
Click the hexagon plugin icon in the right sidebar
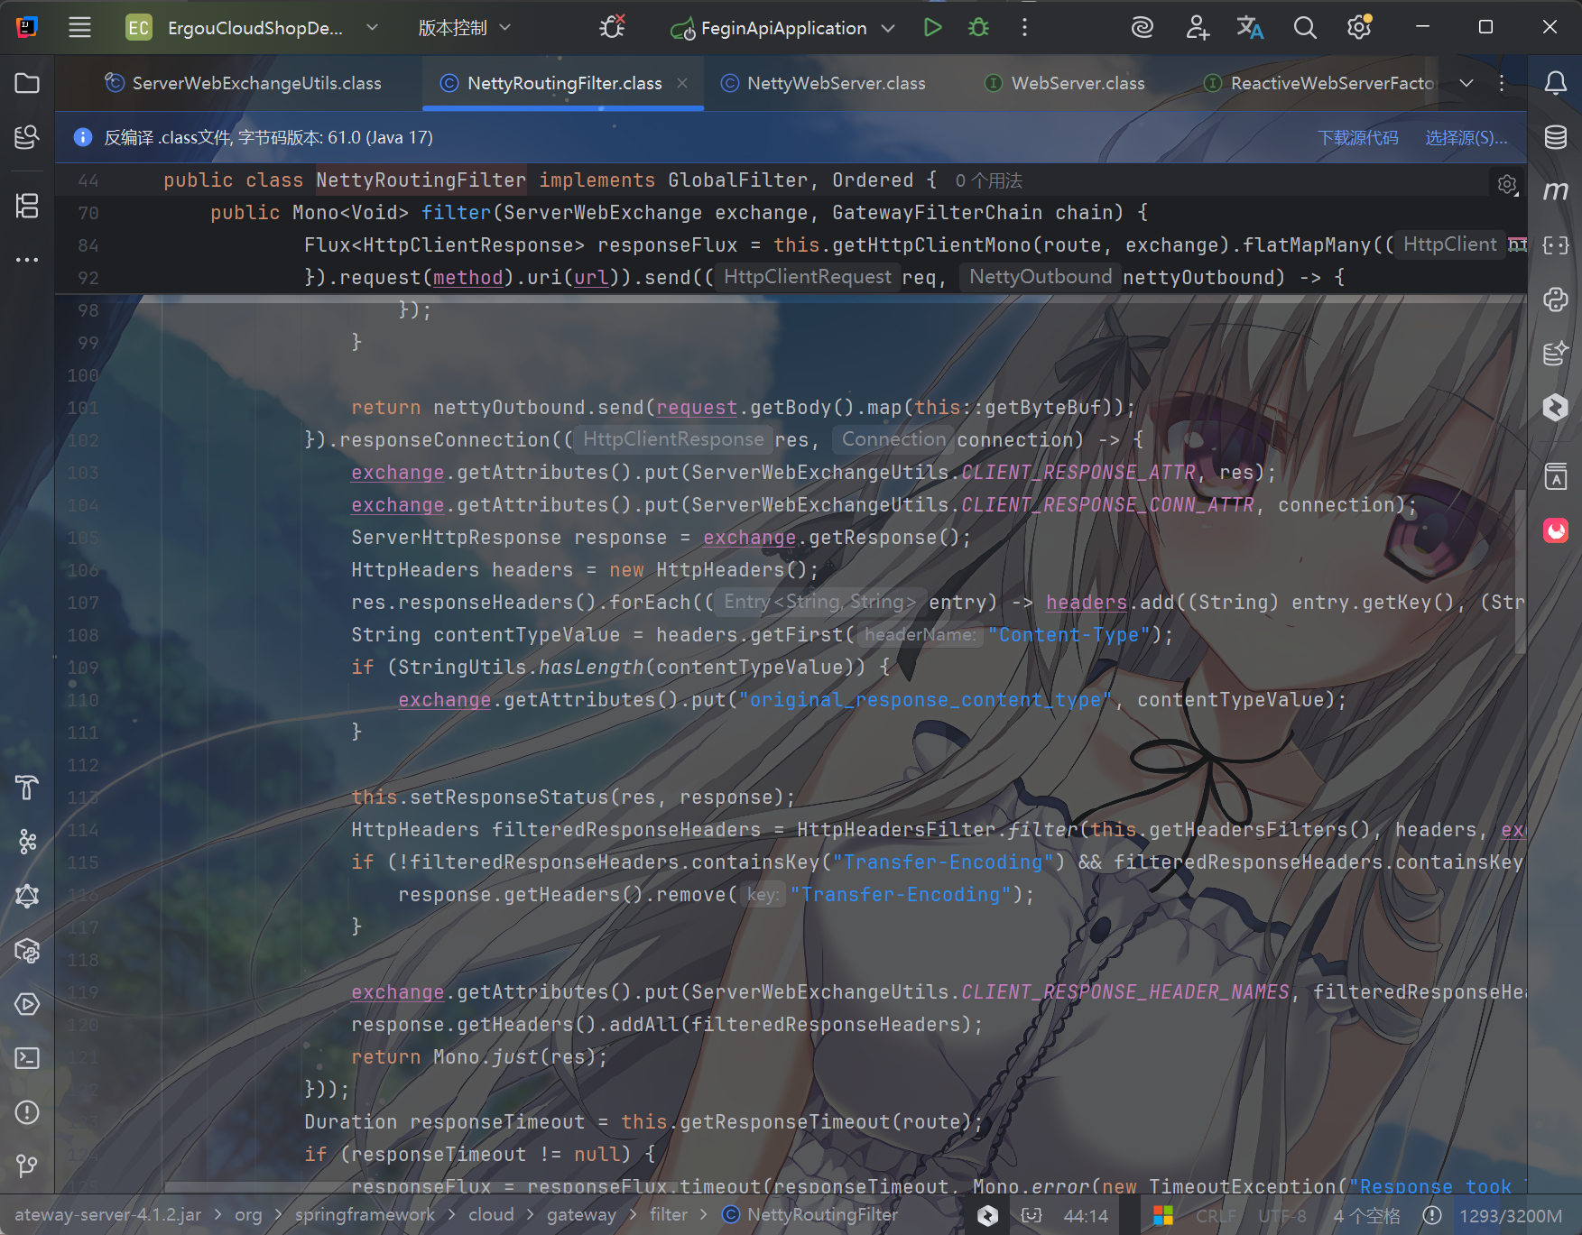coord(1555,408)
